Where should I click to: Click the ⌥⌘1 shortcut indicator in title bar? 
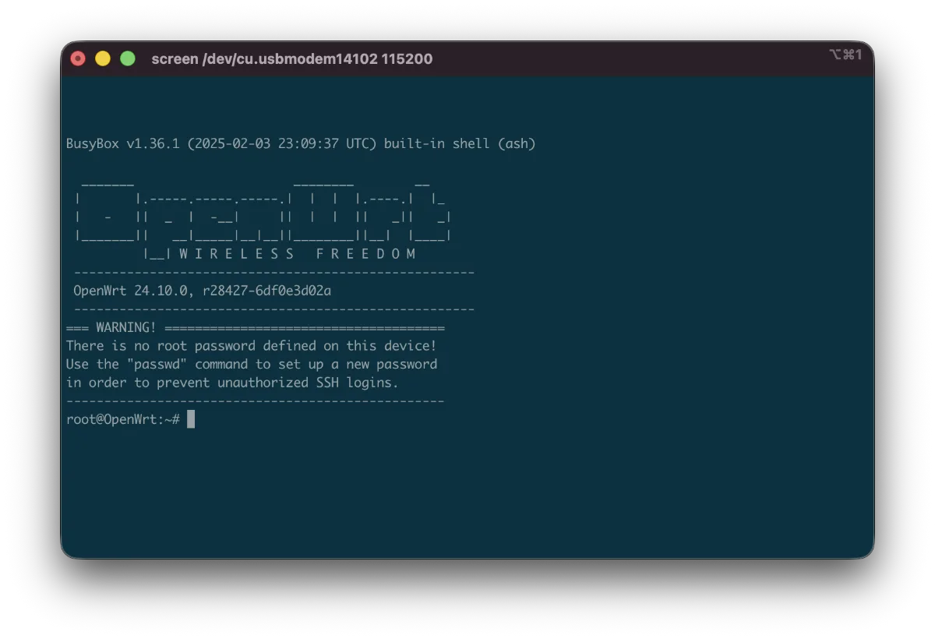[x=845, y=55]
